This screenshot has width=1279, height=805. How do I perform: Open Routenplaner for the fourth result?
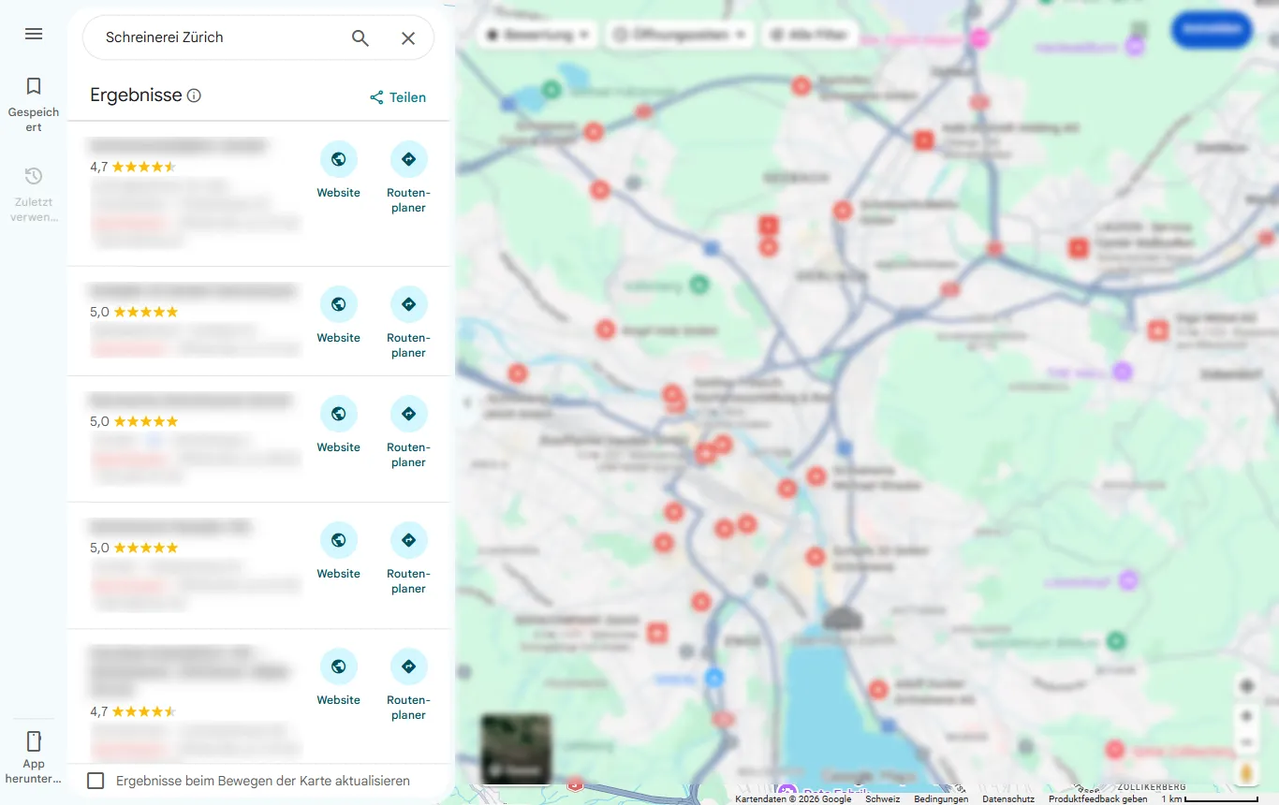coord(408,559)
